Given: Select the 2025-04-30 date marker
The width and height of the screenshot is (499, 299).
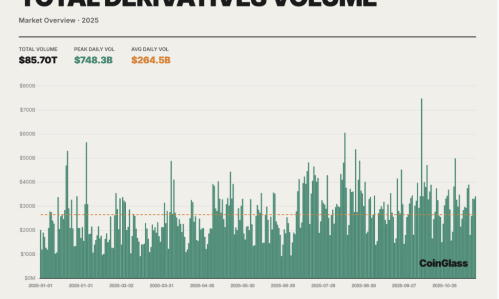Looking at the screenshot, I should 202,286.
